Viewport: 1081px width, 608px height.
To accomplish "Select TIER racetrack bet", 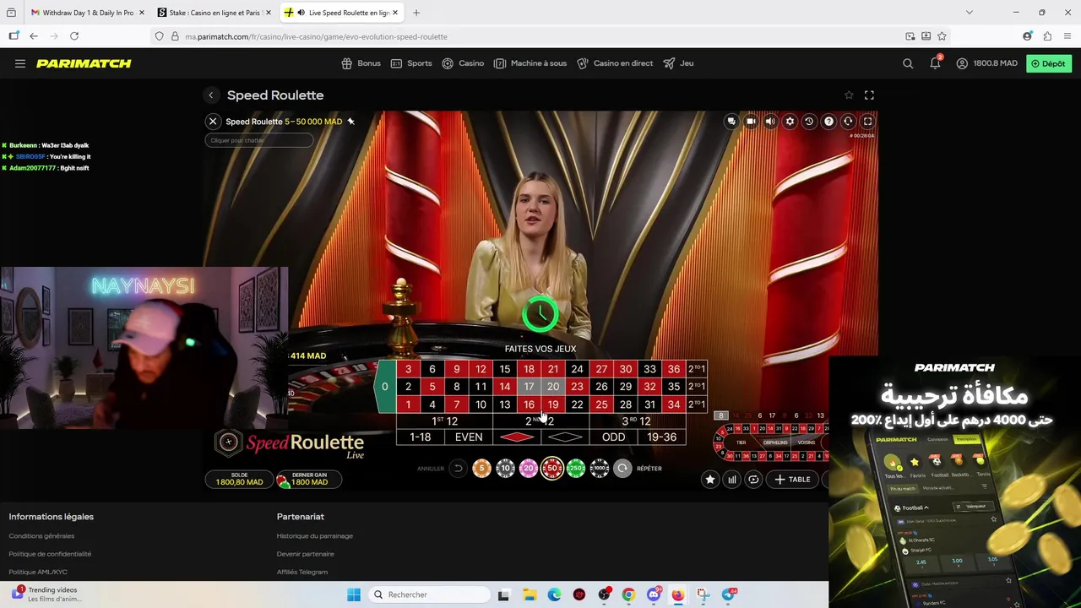I will click(741, 442).
